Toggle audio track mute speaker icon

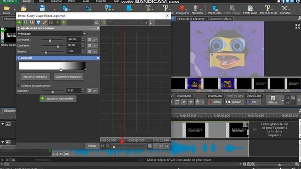8,142
